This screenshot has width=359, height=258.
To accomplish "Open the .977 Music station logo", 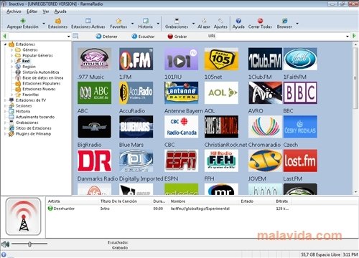I will [x=95, y=59].
